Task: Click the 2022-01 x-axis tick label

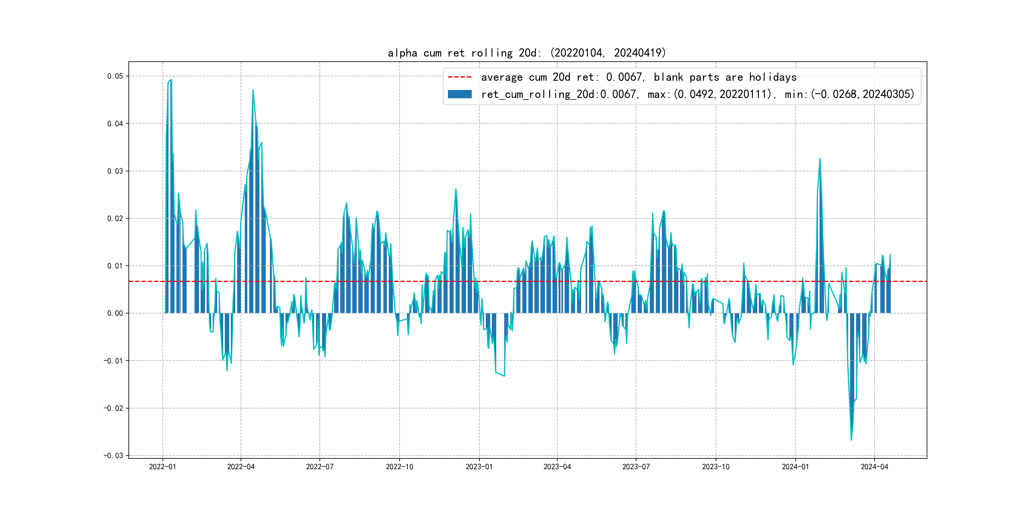Action: pos(162,467)
